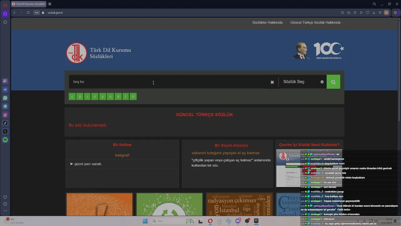Click the word kaligrafi
401x226 pixels.
pyautogui.click(x=122, y=155)
